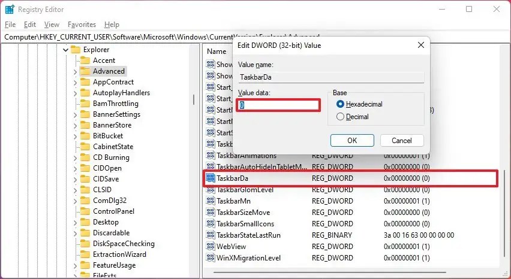The height and width of the screenshot is (279, 511).
Task: Click the TaskbarAnimations value icon
Action: tap(211, 156)
